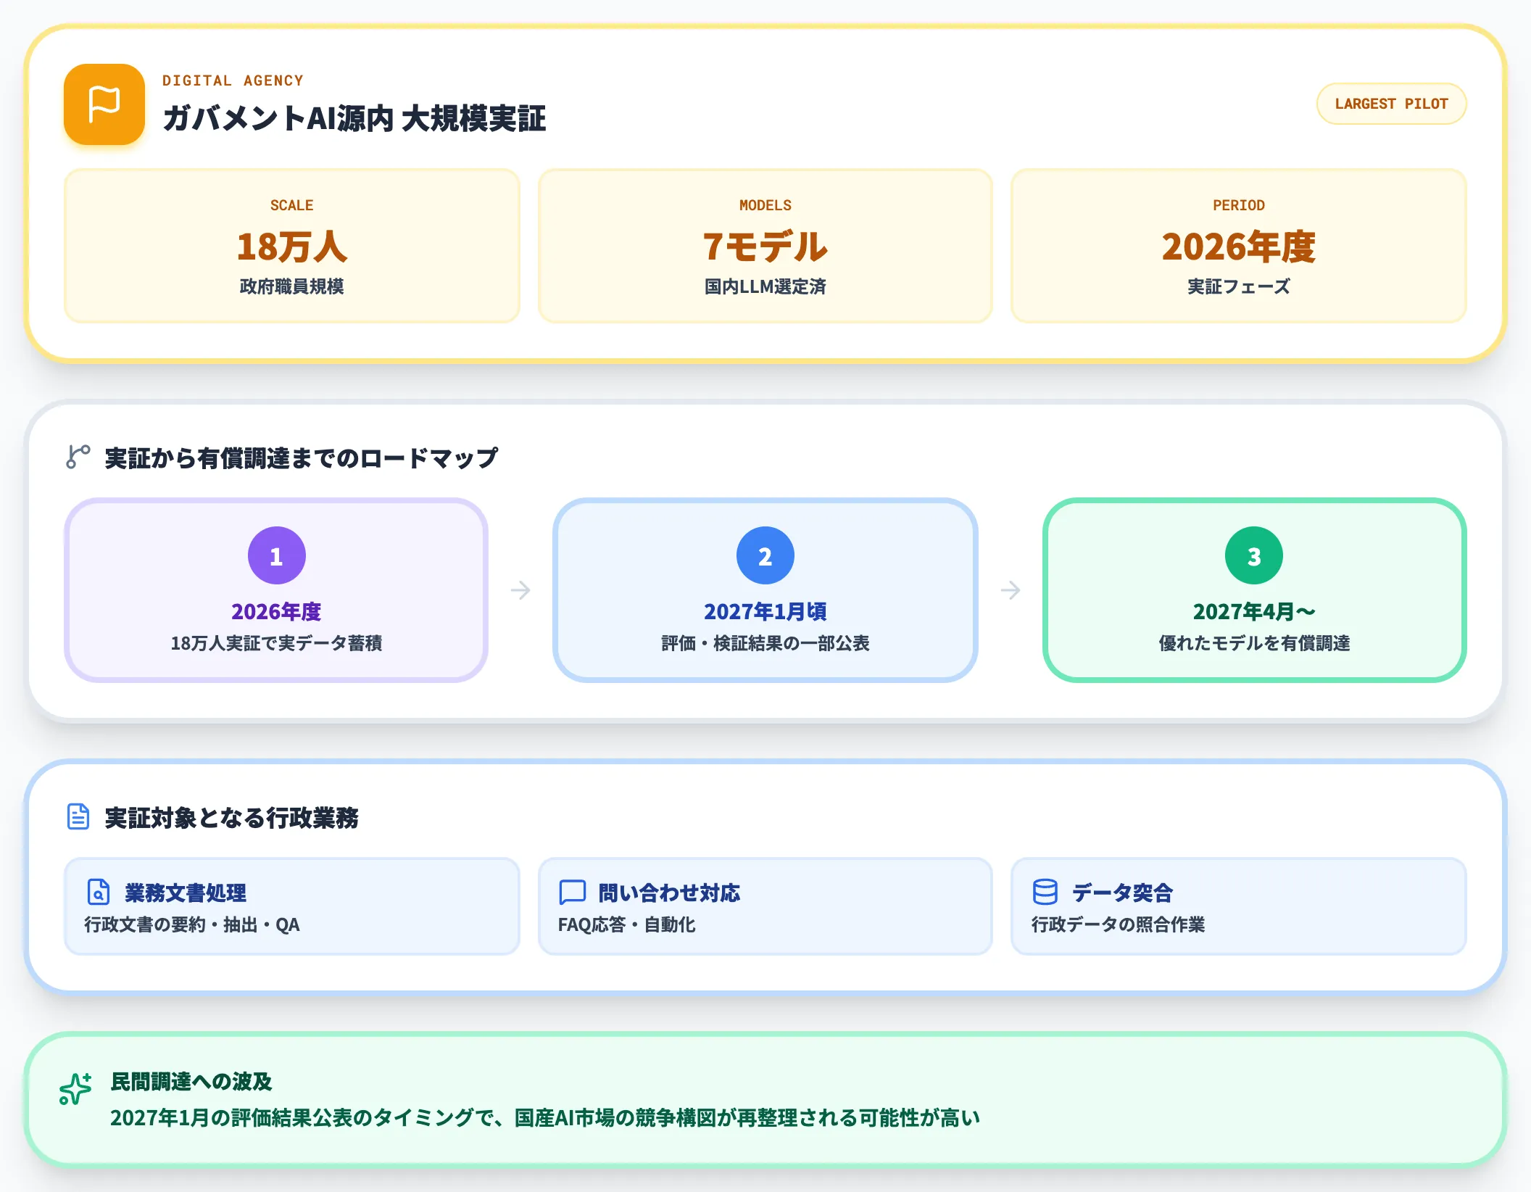Viewport: 1531px width, 1192px height.
Task: Click text 評価・検証結果の一部公表
Action: click(x=765, y=643)
